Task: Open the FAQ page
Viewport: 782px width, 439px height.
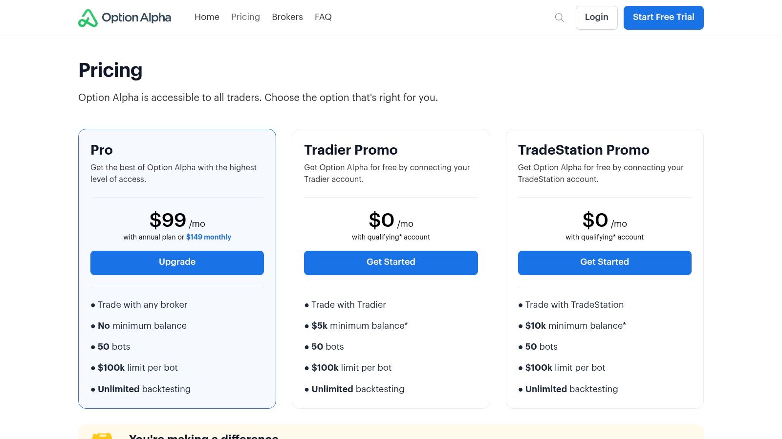Action: [x=323, y=18]
